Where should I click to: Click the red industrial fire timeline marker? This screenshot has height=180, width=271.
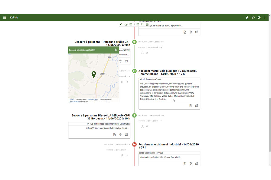pos(134,145)
